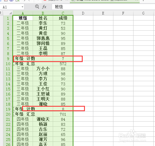Click the name cell 黄佳
The width and height of the screenshot is (155, 146).
tap(43, 33)
